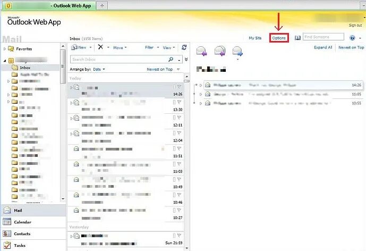Open the New button dropdown arrow
The image size is (366, 251).
click(x=90, y=47)
